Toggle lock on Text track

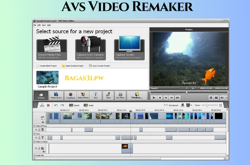[x=39, y=138]
